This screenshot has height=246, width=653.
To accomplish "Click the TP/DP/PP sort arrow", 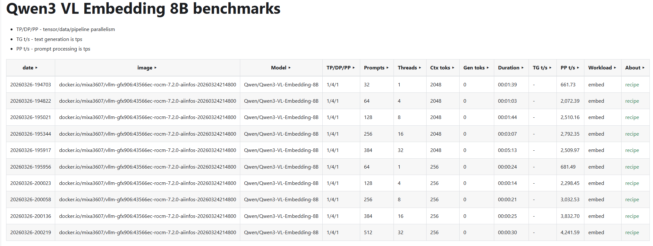I will point(353,68).
